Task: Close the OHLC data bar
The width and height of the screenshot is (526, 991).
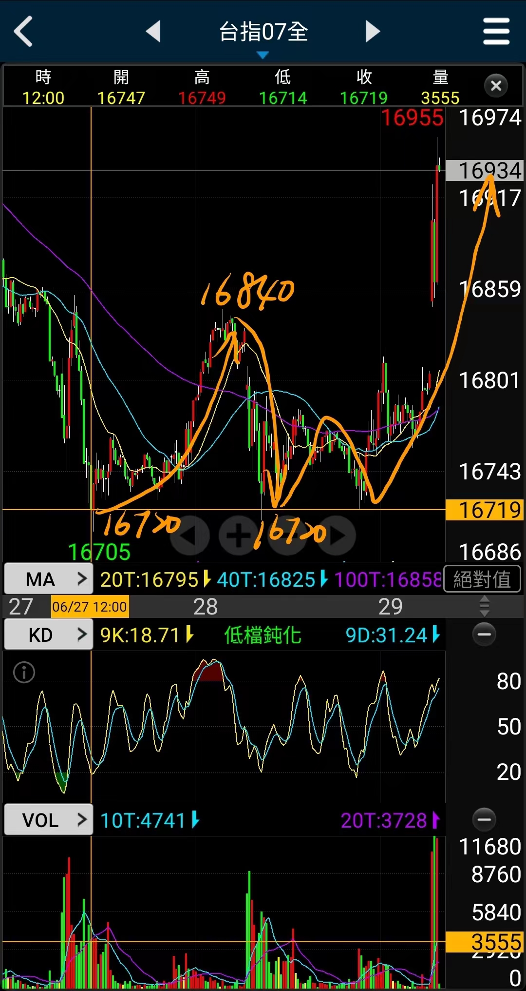Action: (496, 86)
